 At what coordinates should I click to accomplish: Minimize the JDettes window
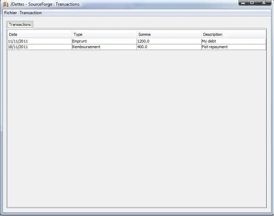(x=243, y=2)
